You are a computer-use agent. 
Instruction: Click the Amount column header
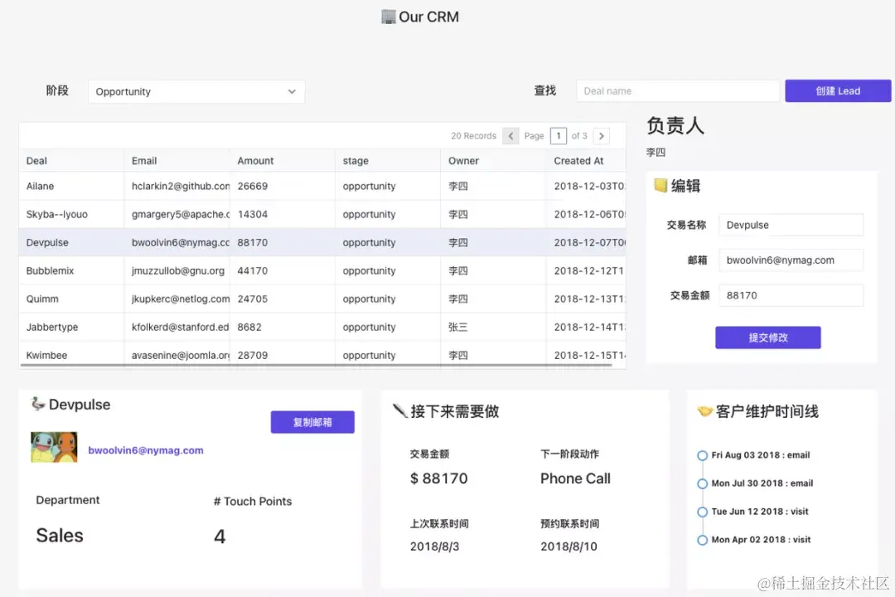click(x=254, y=160)
